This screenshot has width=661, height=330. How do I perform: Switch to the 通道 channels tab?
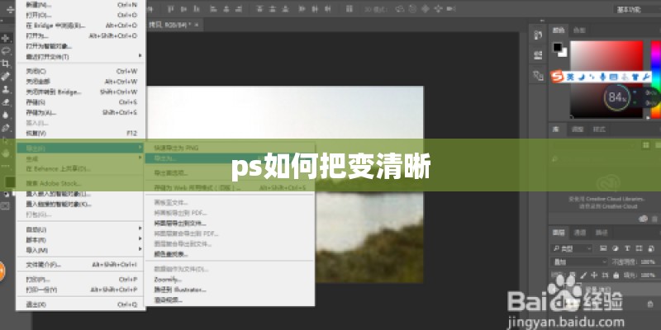coord(581,233)
